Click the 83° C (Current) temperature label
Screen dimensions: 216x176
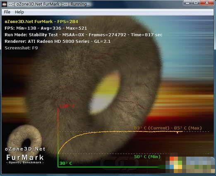click(151, 128)
